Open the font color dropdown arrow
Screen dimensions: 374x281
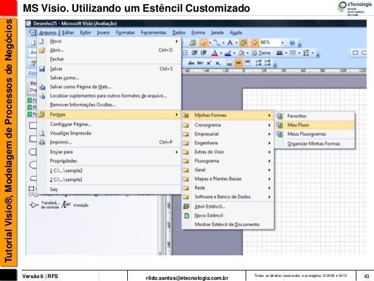coord(221,53)
